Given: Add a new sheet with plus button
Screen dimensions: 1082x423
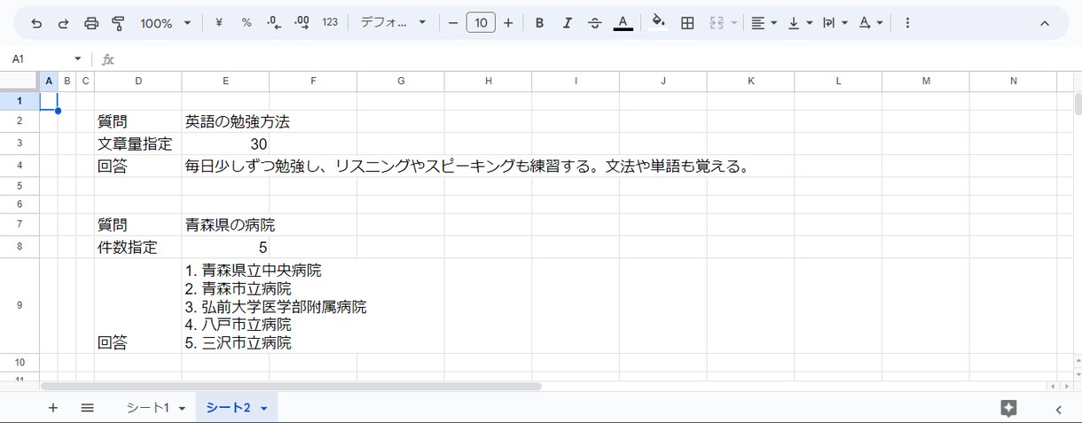Looking at the screenshot, I should click(x=52, y=408).
